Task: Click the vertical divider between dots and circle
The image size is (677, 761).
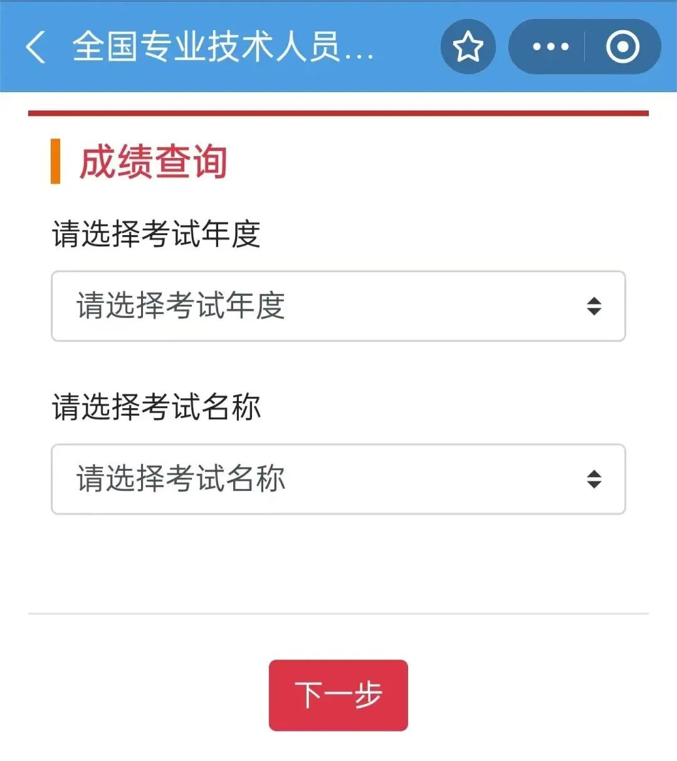Action: coord(585,47)
